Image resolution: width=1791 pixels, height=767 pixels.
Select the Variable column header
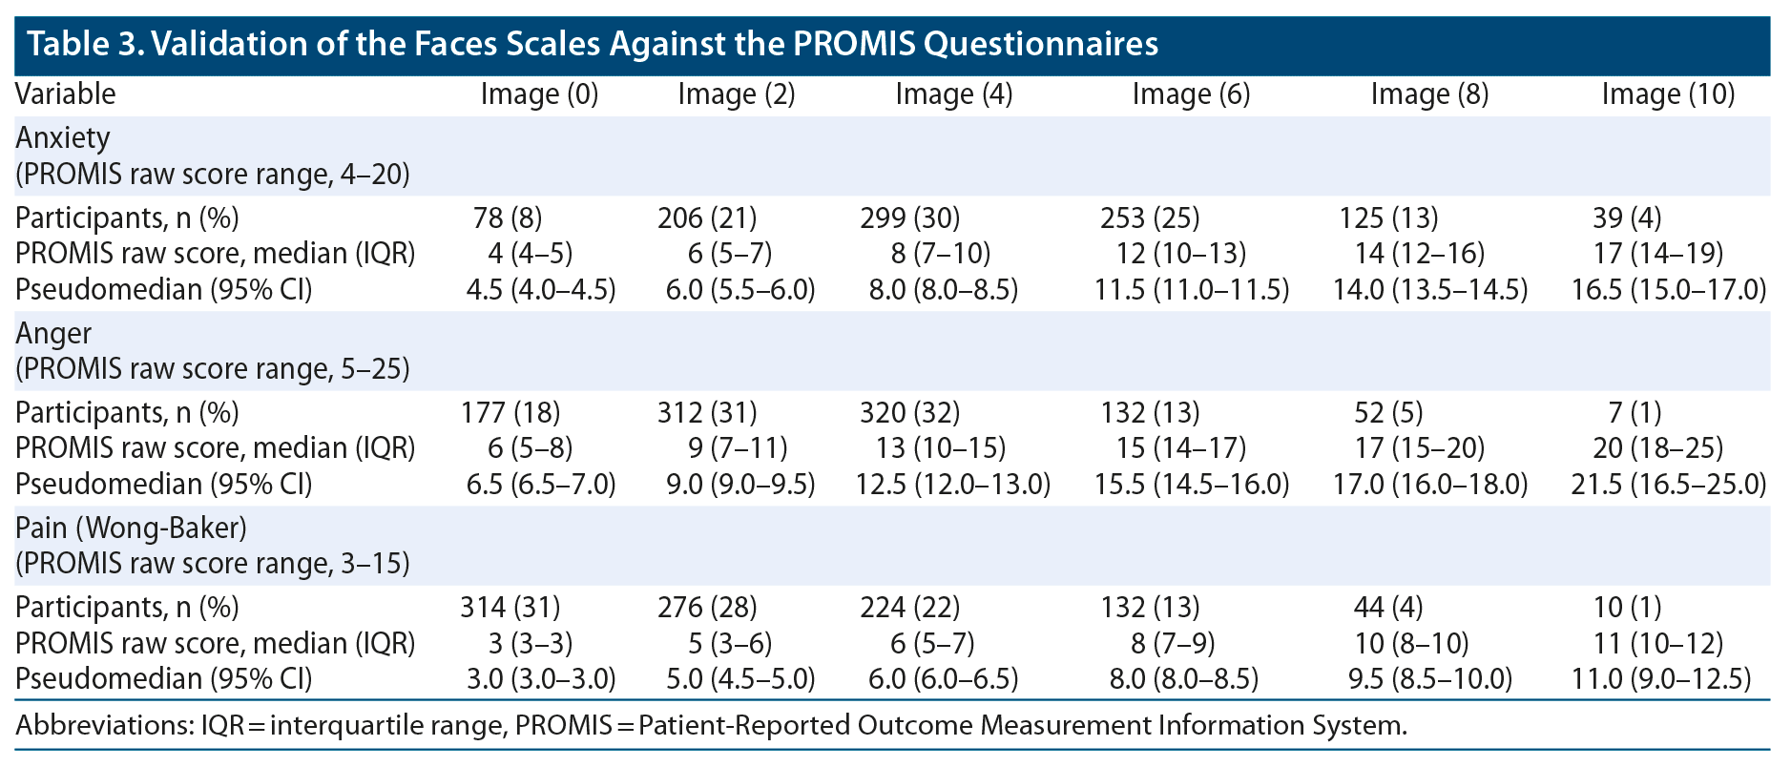65,94
